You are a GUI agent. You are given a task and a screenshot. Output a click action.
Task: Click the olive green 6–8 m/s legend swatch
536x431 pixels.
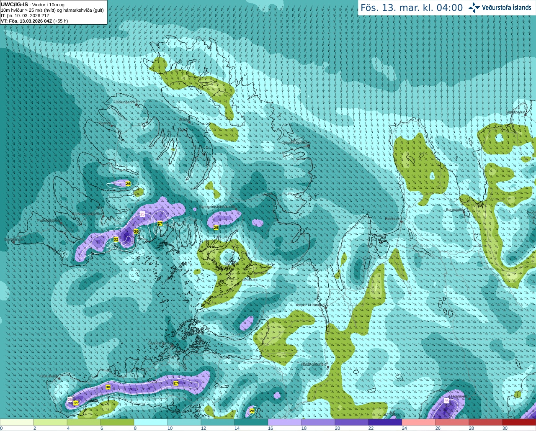(x=117, y=422)
